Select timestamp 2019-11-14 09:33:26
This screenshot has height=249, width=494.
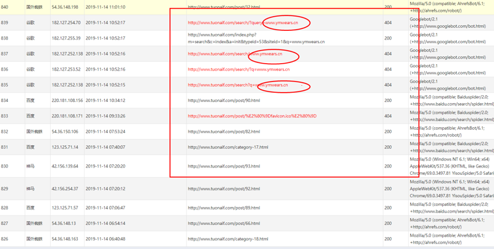[106, 116]
